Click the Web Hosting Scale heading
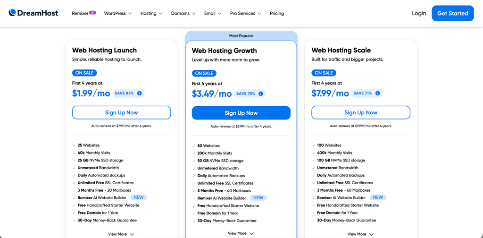The width and height of the screenshot is (483, 238). point(341,50)
